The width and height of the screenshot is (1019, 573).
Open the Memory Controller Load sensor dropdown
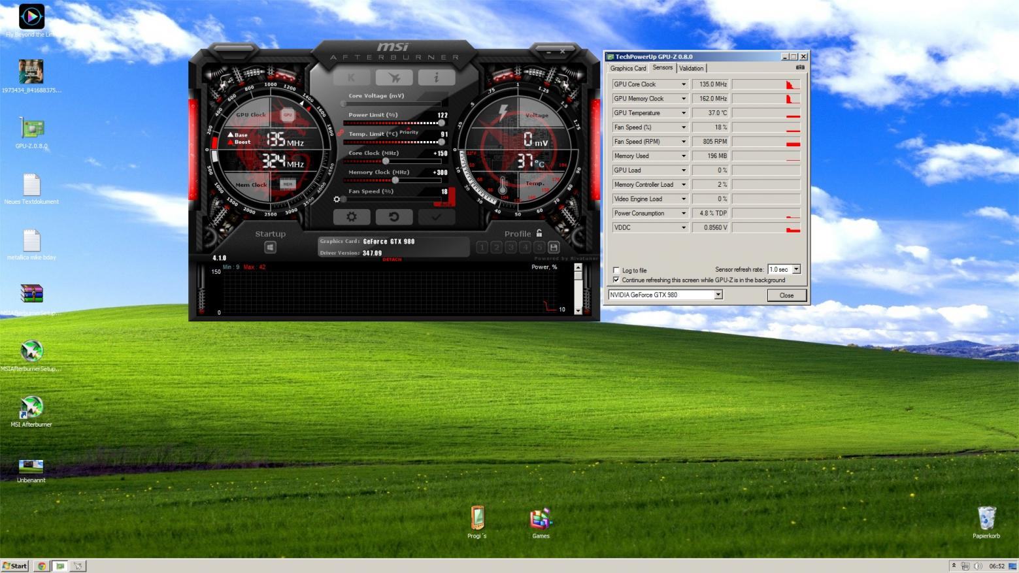pos(684,185)
